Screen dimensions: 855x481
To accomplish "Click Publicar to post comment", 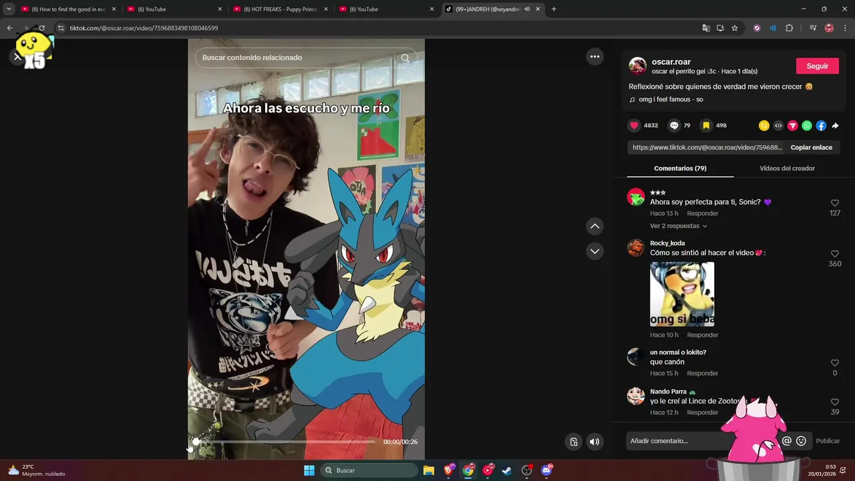I will click(828, 441).
